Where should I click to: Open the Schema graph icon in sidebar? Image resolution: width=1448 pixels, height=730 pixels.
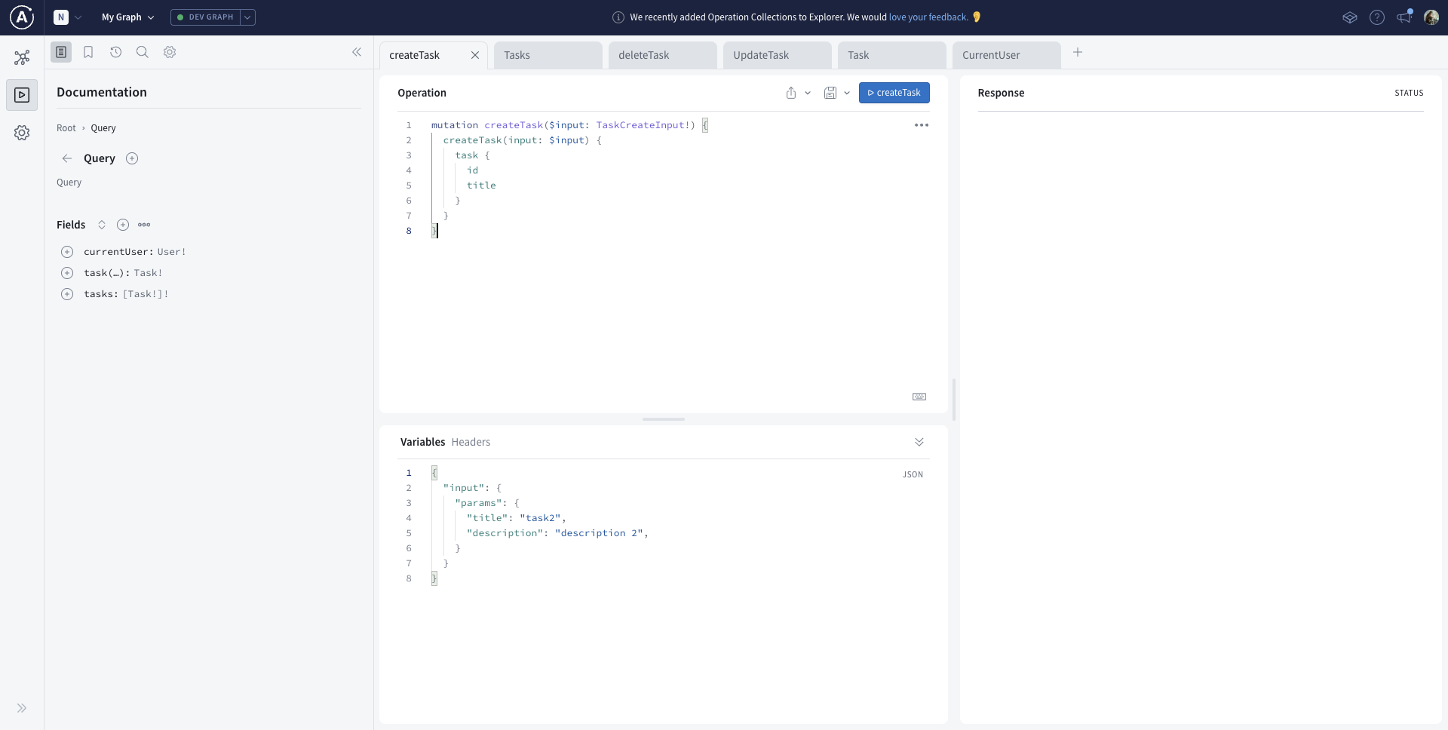[22, 57]
